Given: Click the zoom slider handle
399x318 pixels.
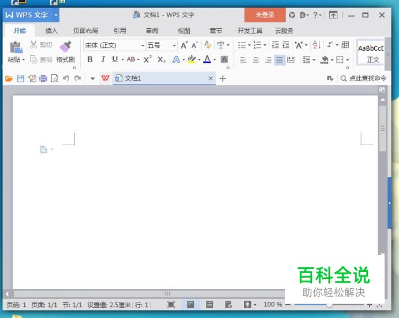Looking at the screenshot, I should [x=329, y=305].
